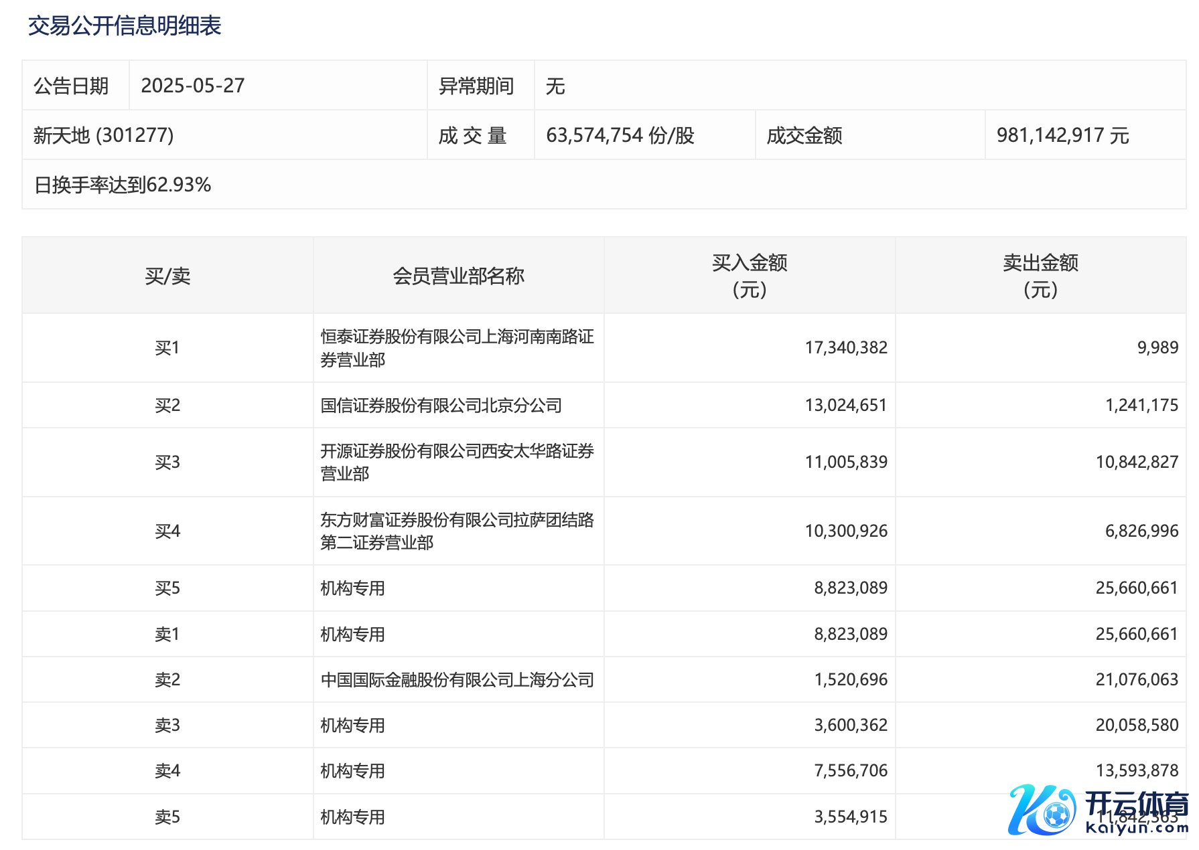
Task: Open 中国国际金融 上海分公司 branch entry
Action: (x=457, y=680)
